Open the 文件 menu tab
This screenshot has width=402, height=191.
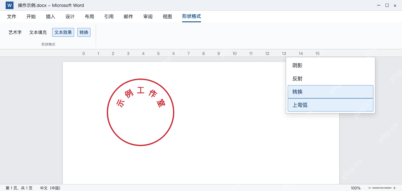(x=12, y=17)
